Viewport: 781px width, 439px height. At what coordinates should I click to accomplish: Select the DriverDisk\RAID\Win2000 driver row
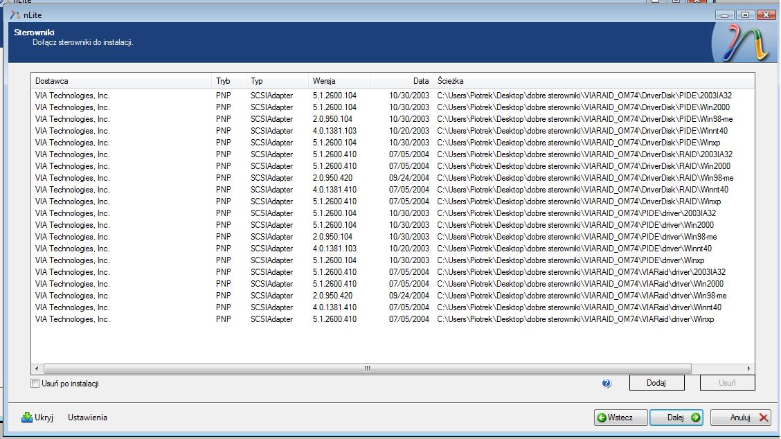point(393,166)
